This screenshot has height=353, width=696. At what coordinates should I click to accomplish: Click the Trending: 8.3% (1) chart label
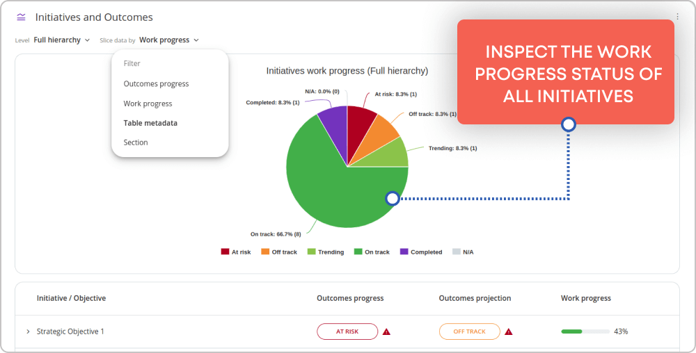tap(453, 148)
